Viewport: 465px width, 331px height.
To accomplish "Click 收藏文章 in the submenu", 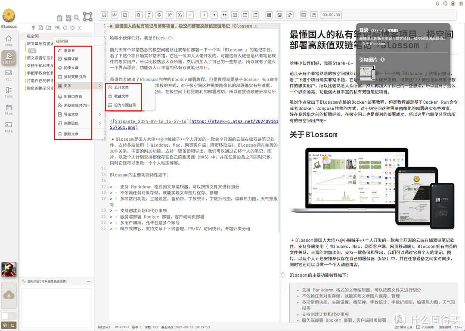I will click(x=121, y=96).
